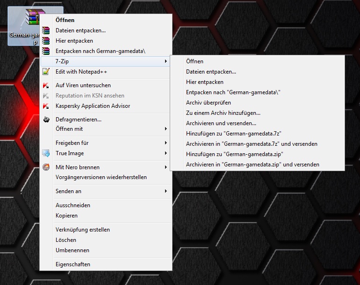Expand the Mit Nero brennen submenu arrow
Viewport: 360px width, 285px height.
[166, 167]
